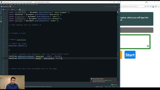Click the Material theme status bar entry
The image size is (160, 90).
tap(99, 87)
